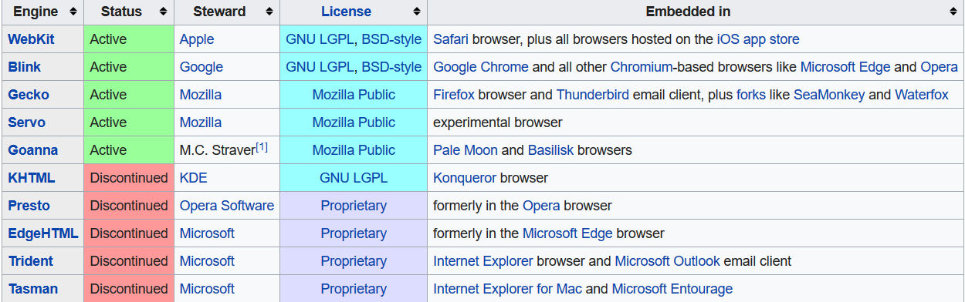
Task: Open the Pale Moon link
Action: pos(466,150)
